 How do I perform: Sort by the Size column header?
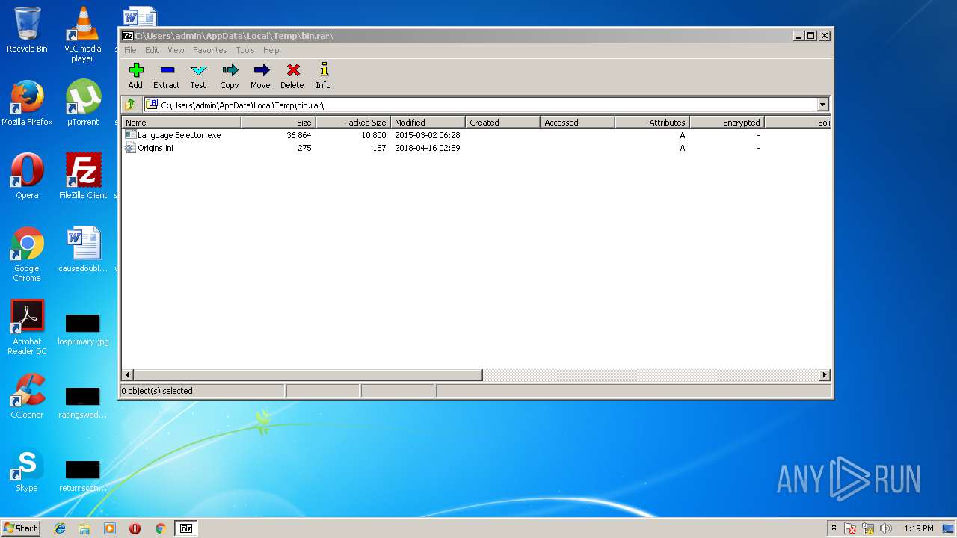278,122
